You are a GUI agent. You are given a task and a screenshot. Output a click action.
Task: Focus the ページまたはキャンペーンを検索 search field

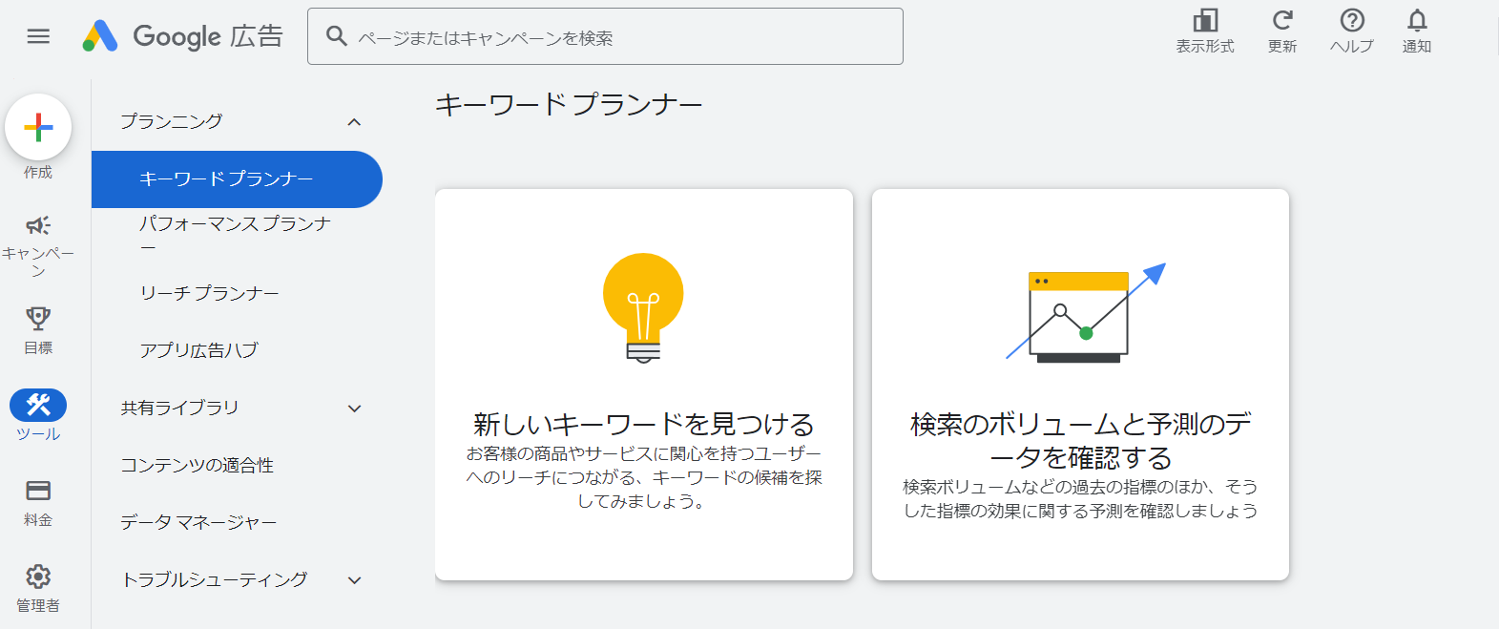tap(605, 36)
